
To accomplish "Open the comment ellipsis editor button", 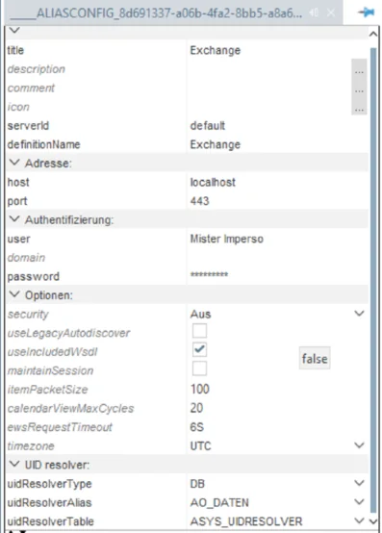I will point(359,89).
